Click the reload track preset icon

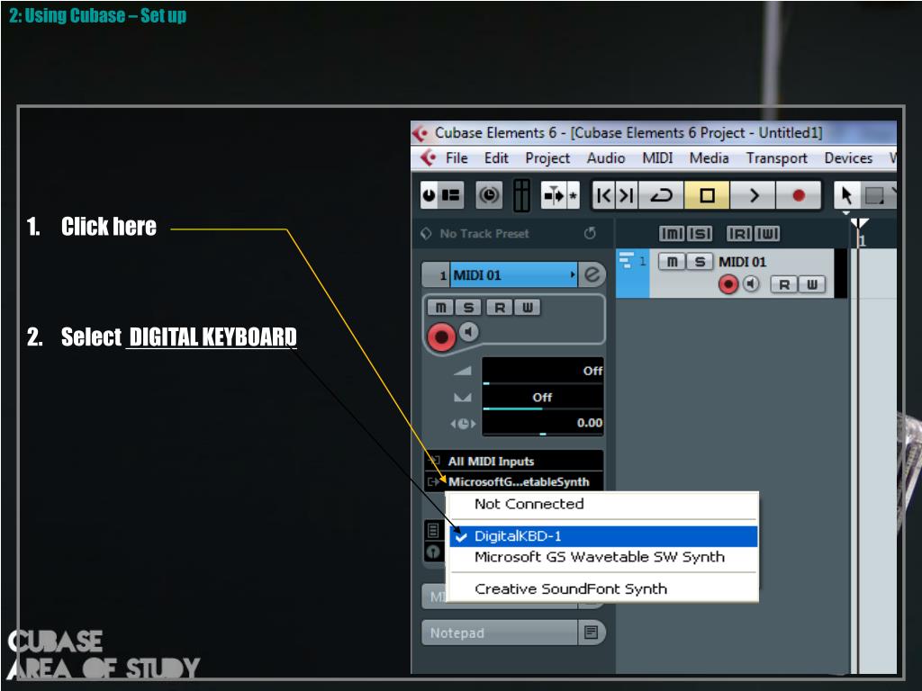click(x=590, y=233)
